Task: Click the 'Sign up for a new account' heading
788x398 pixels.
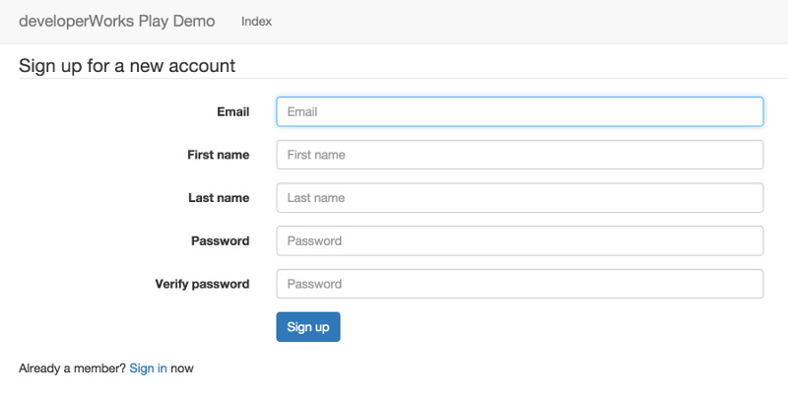Action: tap(126, 66)
